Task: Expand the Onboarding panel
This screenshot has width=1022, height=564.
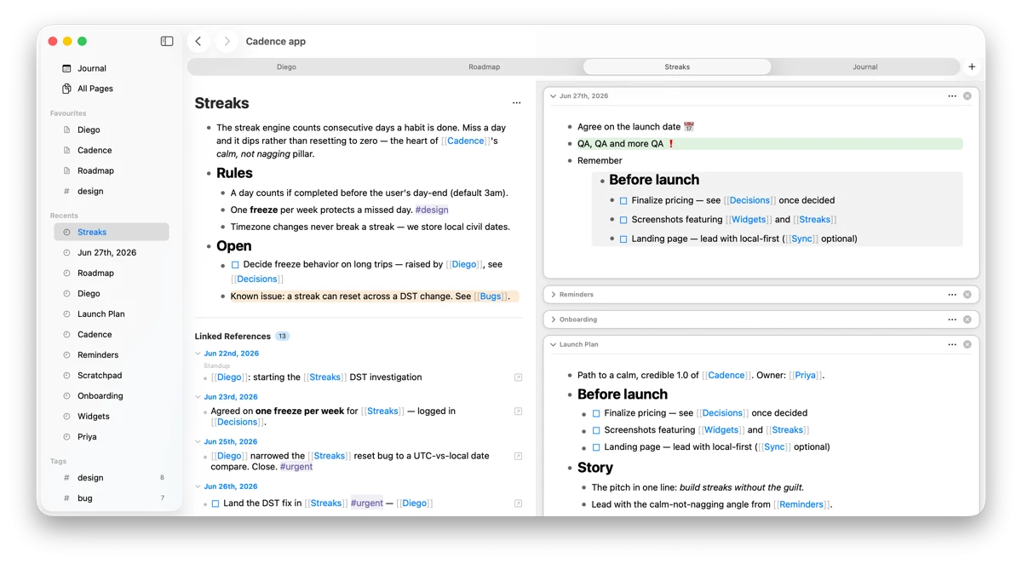Action: click(x=554, y=319)
